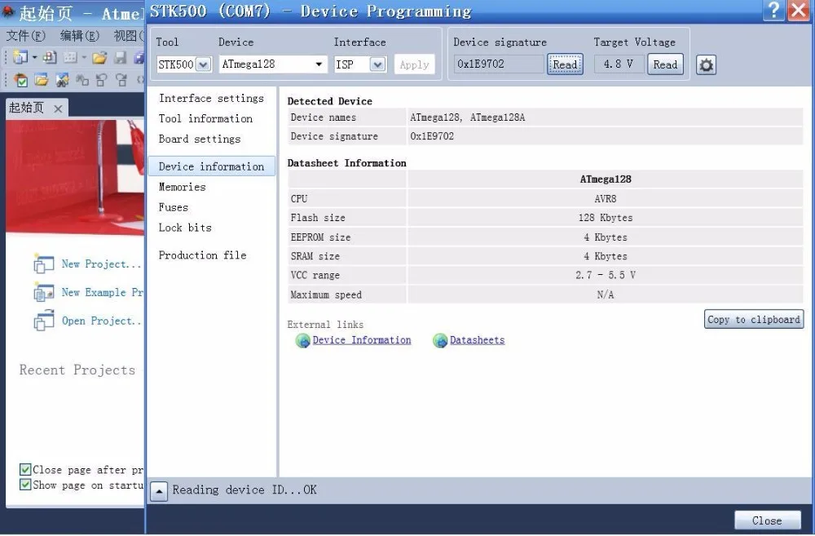Click the New Project toolbar icon
Viewport: 815px width, 536px height.
(20, 57)
